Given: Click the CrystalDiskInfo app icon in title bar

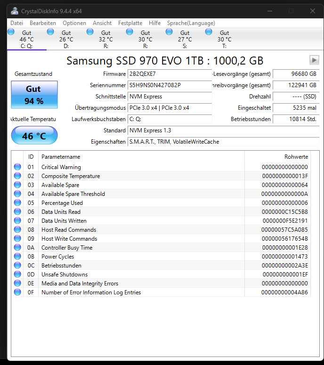Looking at the screenshot, I should pyautogui.click(x=15, y=11).
